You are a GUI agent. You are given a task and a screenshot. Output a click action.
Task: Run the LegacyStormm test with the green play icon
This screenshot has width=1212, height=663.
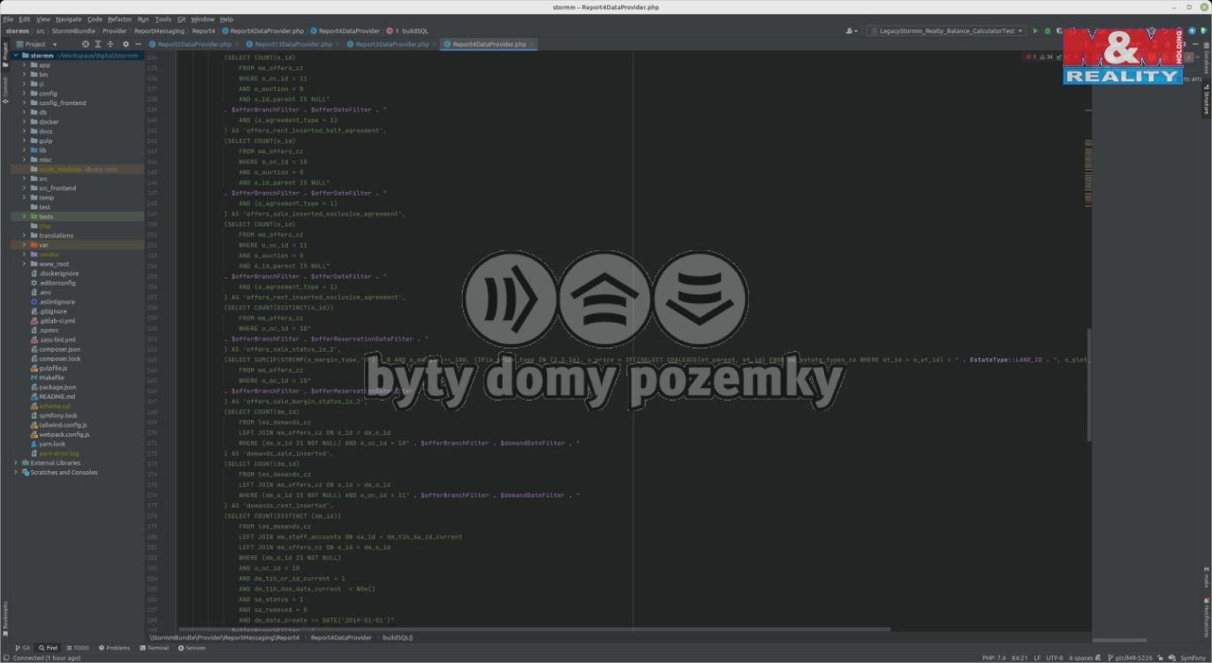pyautogui.click(x=1034, y=29)
